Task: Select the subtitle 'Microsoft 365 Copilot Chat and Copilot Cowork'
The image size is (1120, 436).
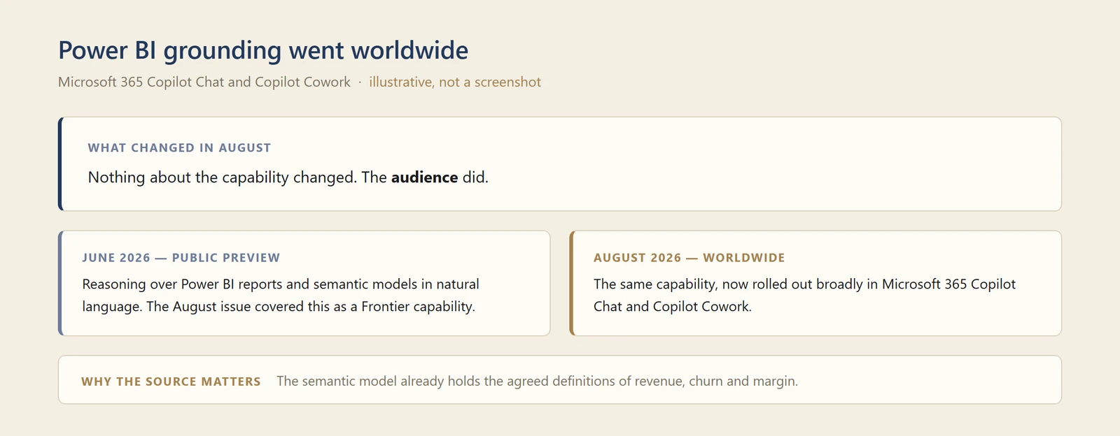Action: click(x=204, y=82)
